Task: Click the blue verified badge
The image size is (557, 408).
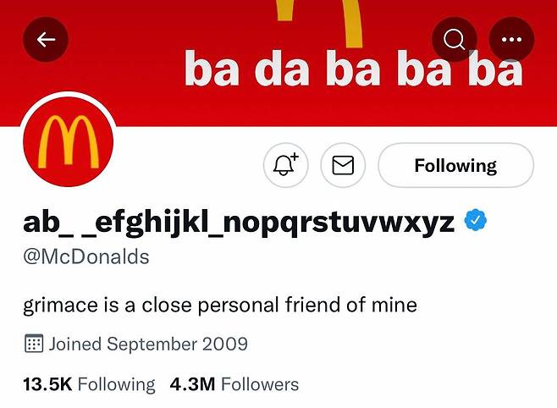Action: pyautogui.click(x=477, y=222)
